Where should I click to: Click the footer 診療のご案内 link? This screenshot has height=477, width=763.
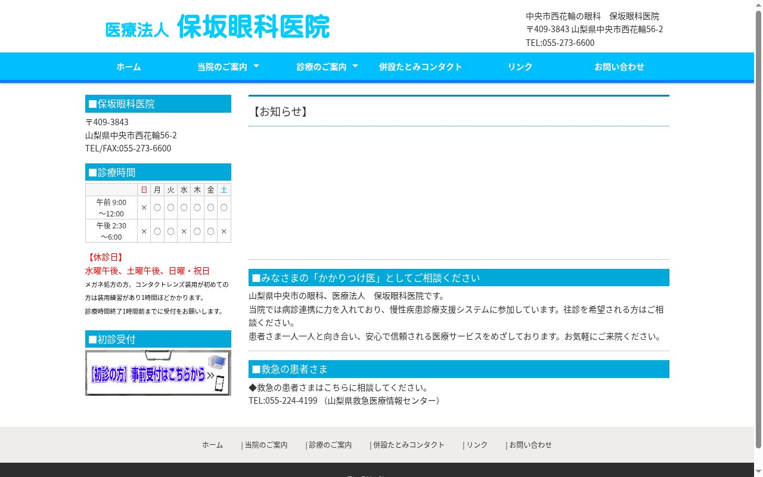pos(330,445)
